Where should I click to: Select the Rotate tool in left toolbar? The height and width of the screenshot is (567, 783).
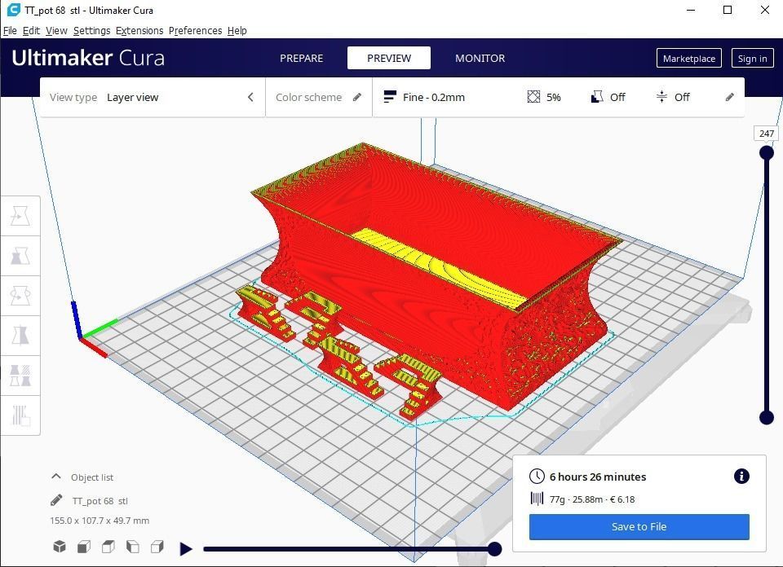(20, 296)
